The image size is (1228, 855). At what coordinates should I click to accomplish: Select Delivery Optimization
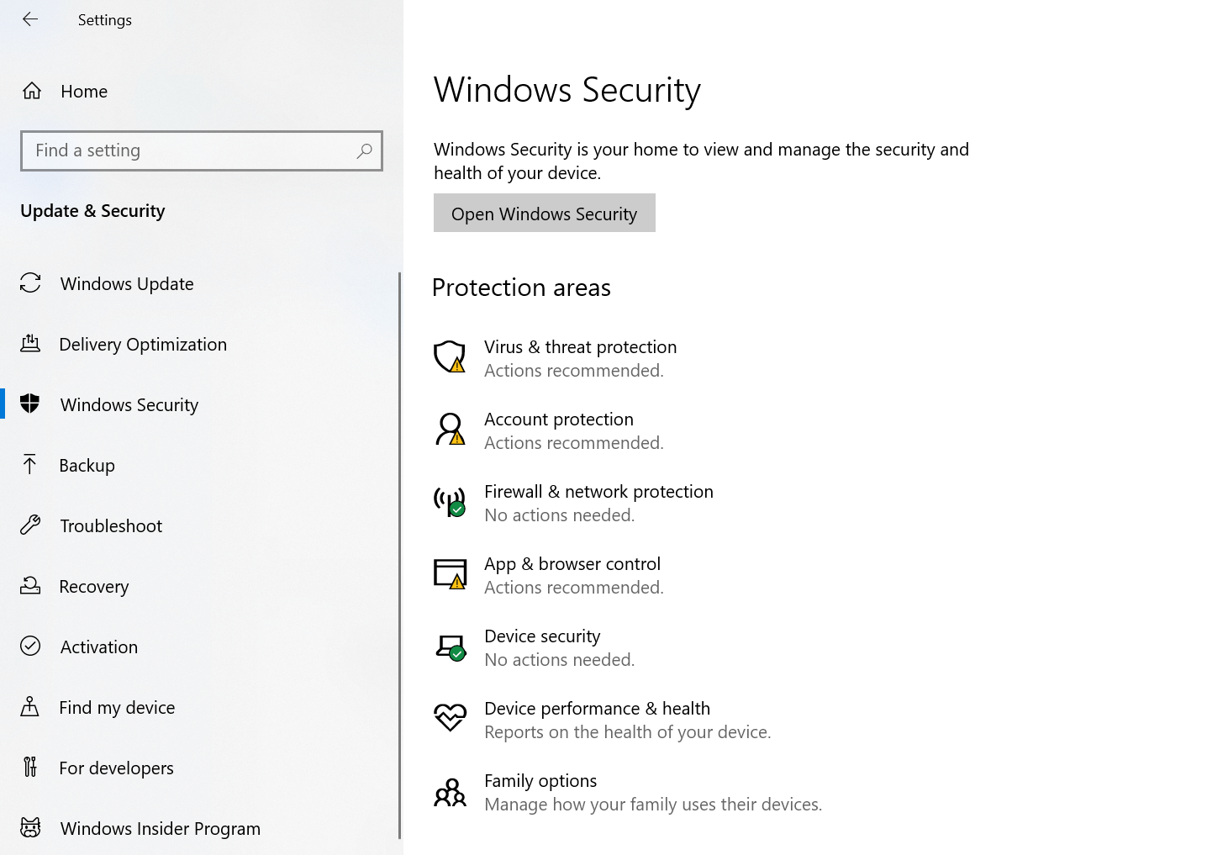pyautogui.click(x=142, y=344)
